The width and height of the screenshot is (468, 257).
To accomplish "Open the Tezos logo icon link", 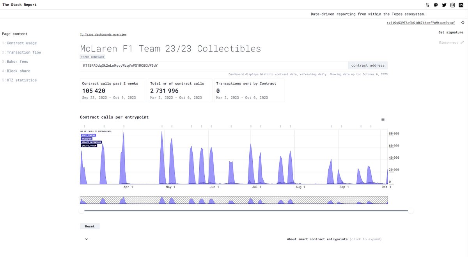I will pos(427,5).
